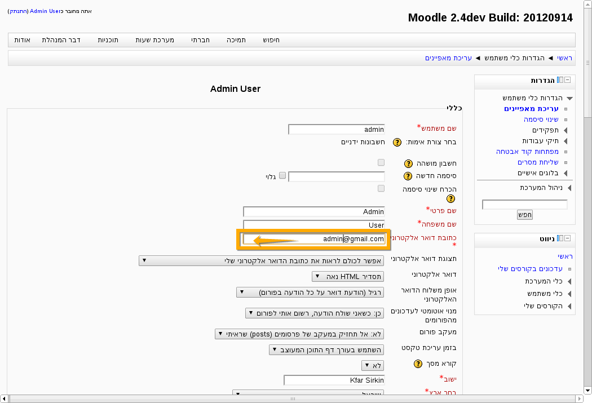Open the קורא מסך dropdown set to לא

pyautogui.click(x=373, y=365)
